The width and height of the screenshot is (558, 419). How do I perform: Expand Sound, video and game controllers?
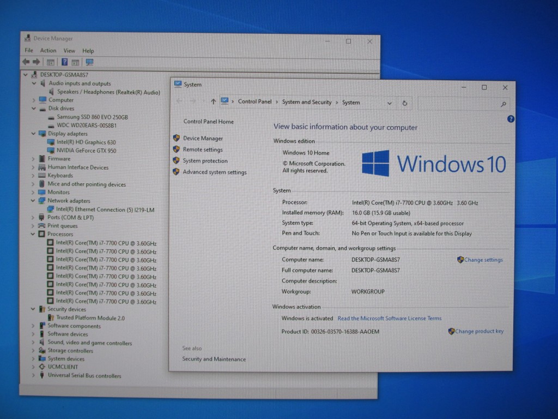pos(33,343)
